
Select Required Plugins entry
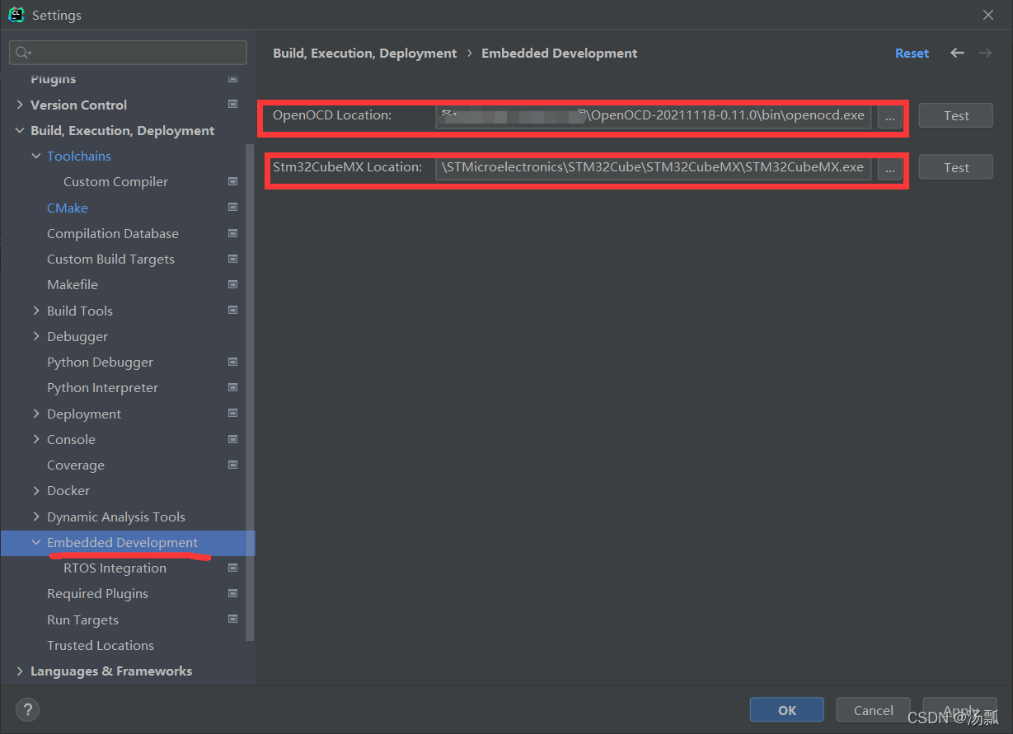(97, 593)
